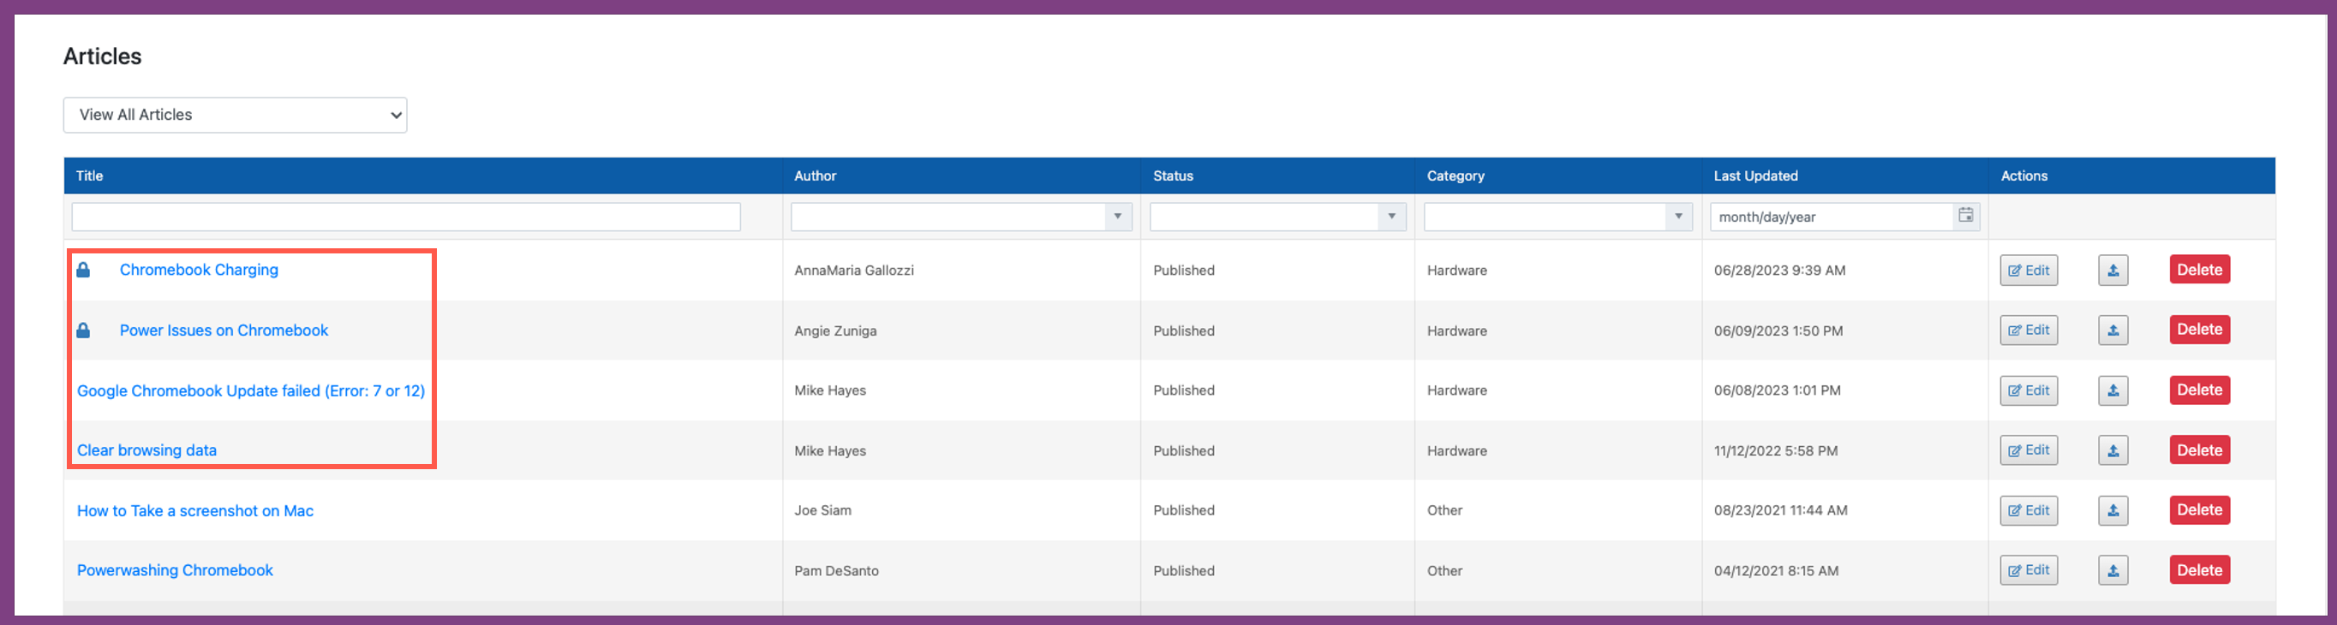Open How to Take a screenshot on Mac
2337x625 pixels.
coord(195,511)
